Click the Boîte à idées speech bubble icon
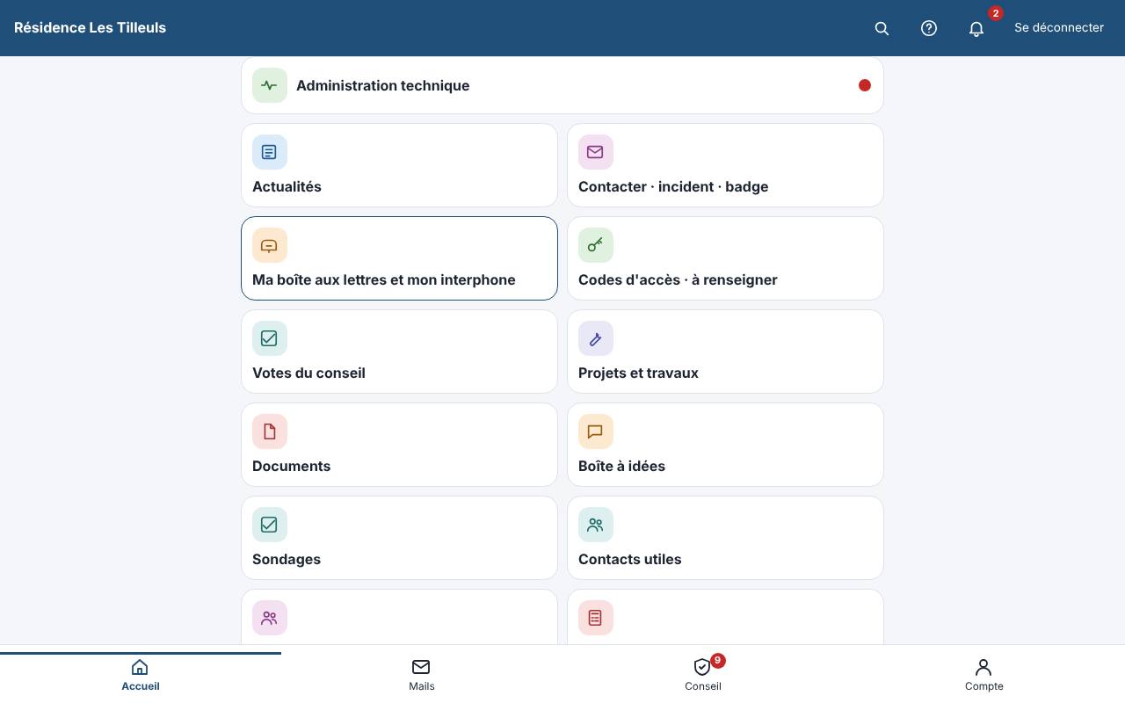This screenshot has width=1125, height=703. [x=596, y=431]
